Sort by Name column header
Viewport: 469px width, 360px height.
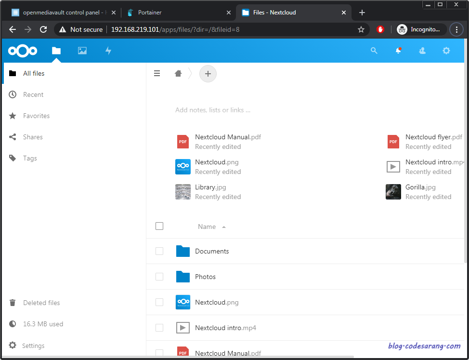pyautogui.click(x=211, y=227)
